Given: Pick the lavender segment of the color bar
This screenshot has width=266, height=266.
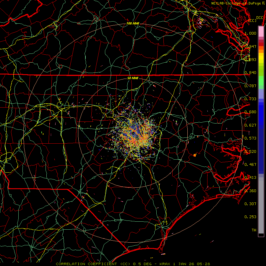Looking at the screenshot, I should click(261, 94).
